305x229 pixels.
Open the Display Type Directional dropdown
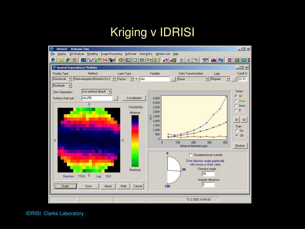tap(70, 79)
